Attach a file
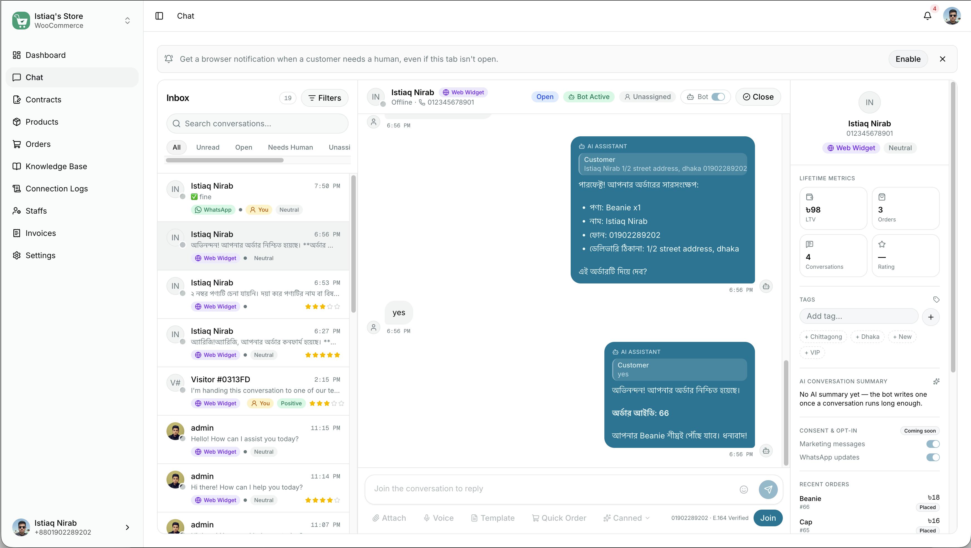This screenshot has height=548, width=971. click(x=389, y=518)
